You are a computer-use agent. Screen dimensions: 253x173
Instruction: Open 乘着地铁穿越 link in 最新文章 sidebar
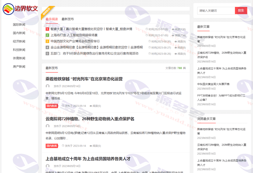point(221,39)
